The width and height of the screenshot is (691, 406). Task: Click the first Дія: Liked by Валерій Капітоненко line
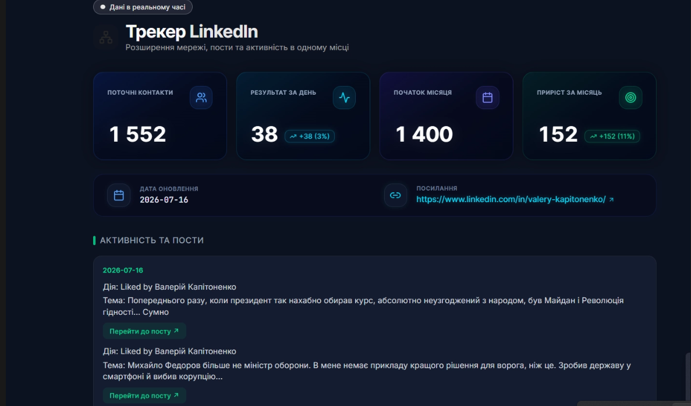click(169, 287)
